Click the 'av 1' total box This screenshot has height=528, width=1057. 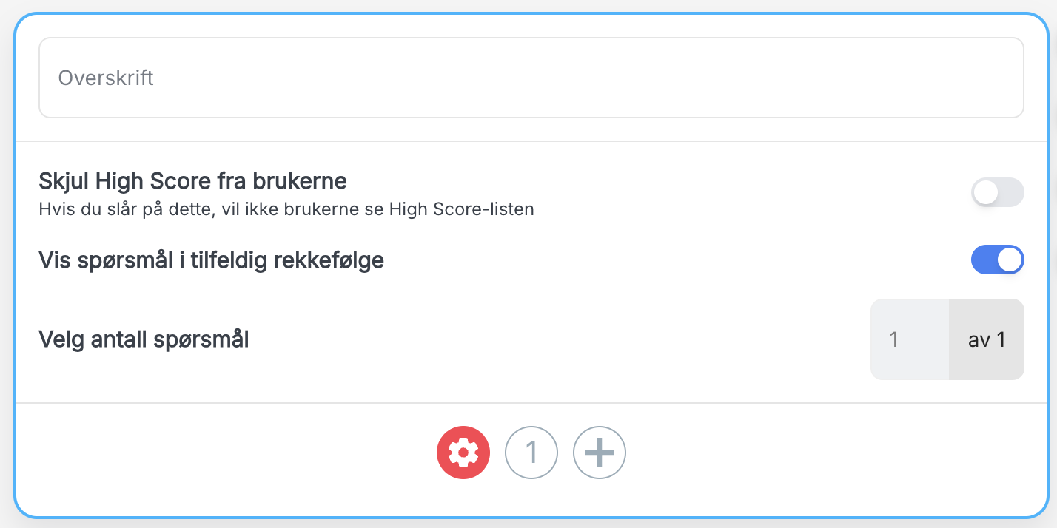[987, 339]
